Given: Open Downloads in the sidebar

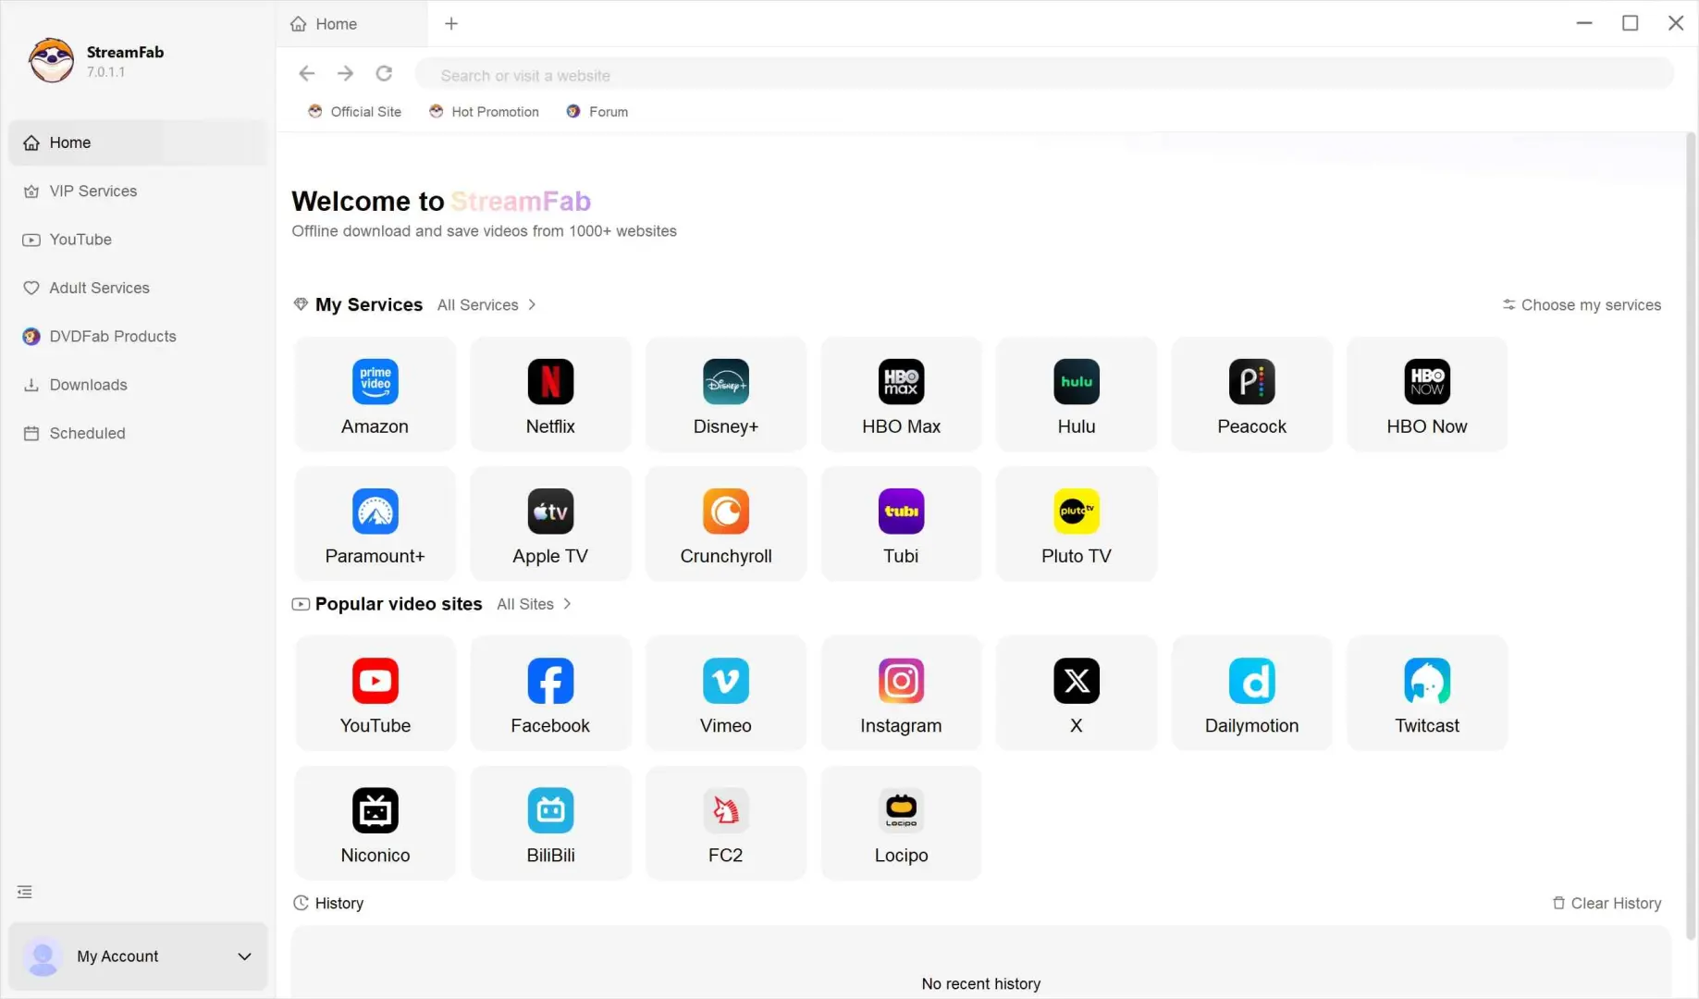Looking at the screenshot, I should [x=139, y=385].
